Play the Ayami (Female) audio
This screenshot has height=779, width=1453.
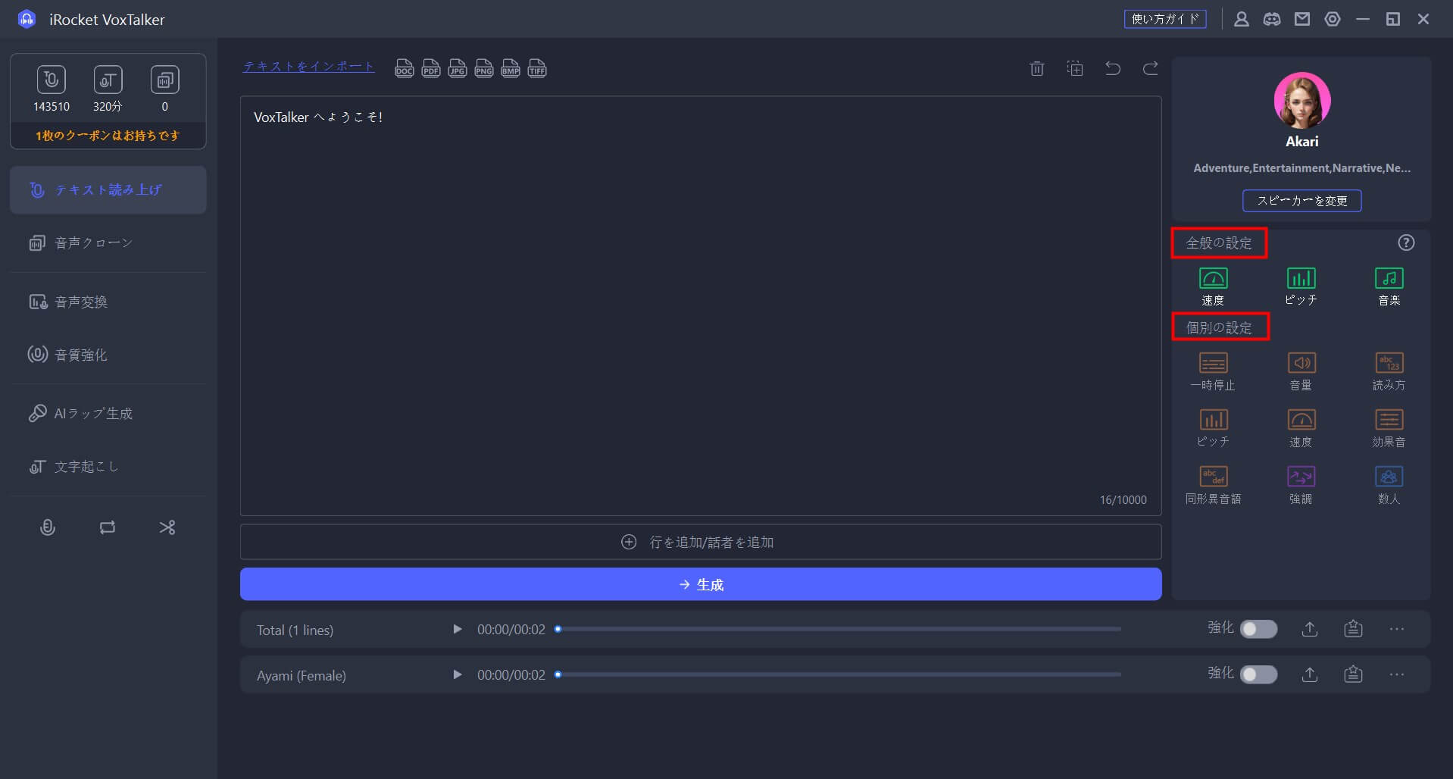[457, 674]
